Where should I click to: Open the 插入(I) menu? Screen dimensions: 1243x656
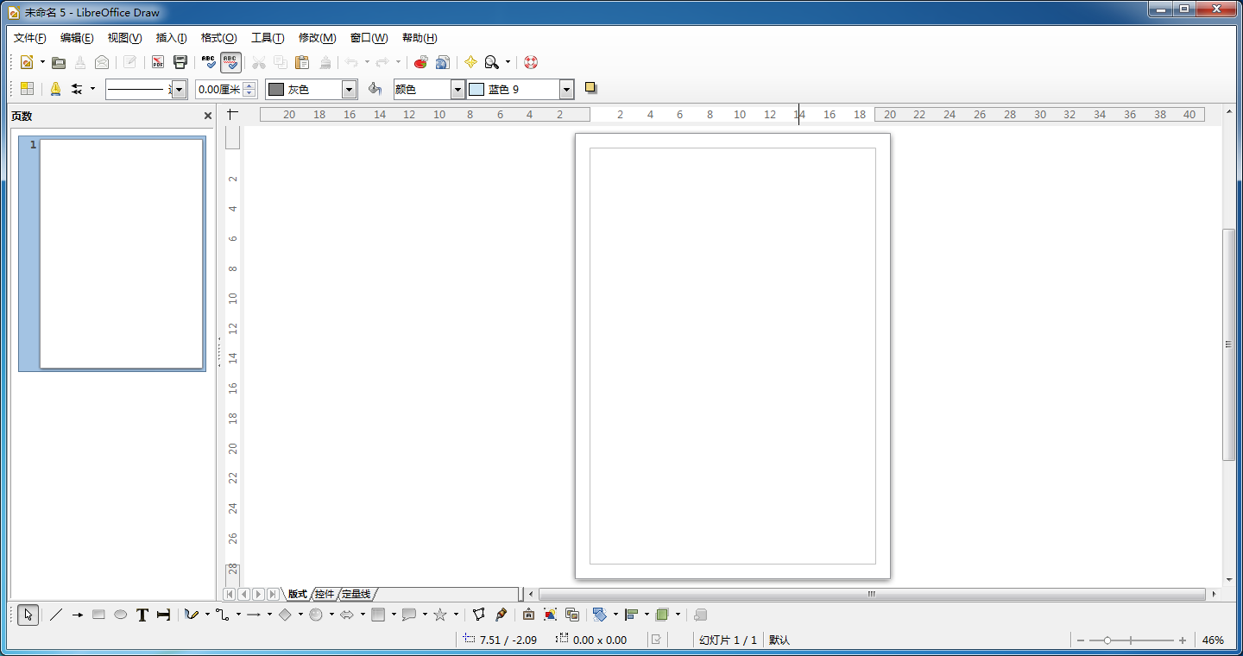[x=171, y=38]
